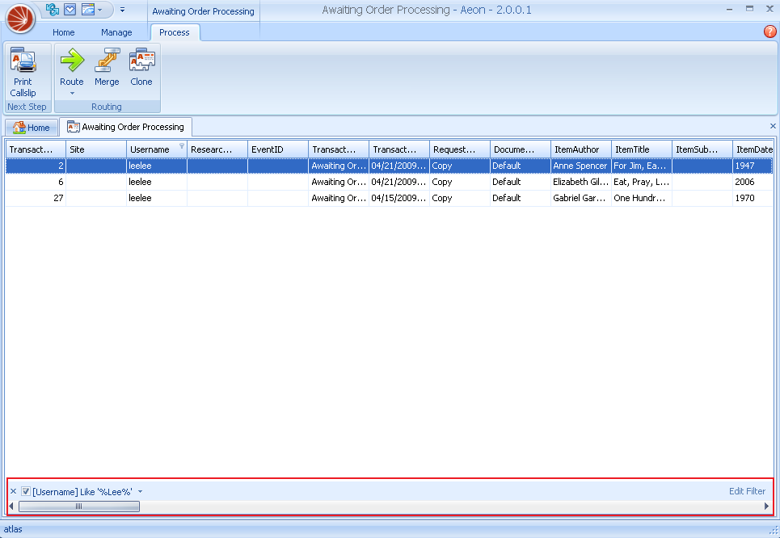Click the Edit Filter link
Image resolution: width=780 pixels, height=538 pixels.
(x=747, y=491)
